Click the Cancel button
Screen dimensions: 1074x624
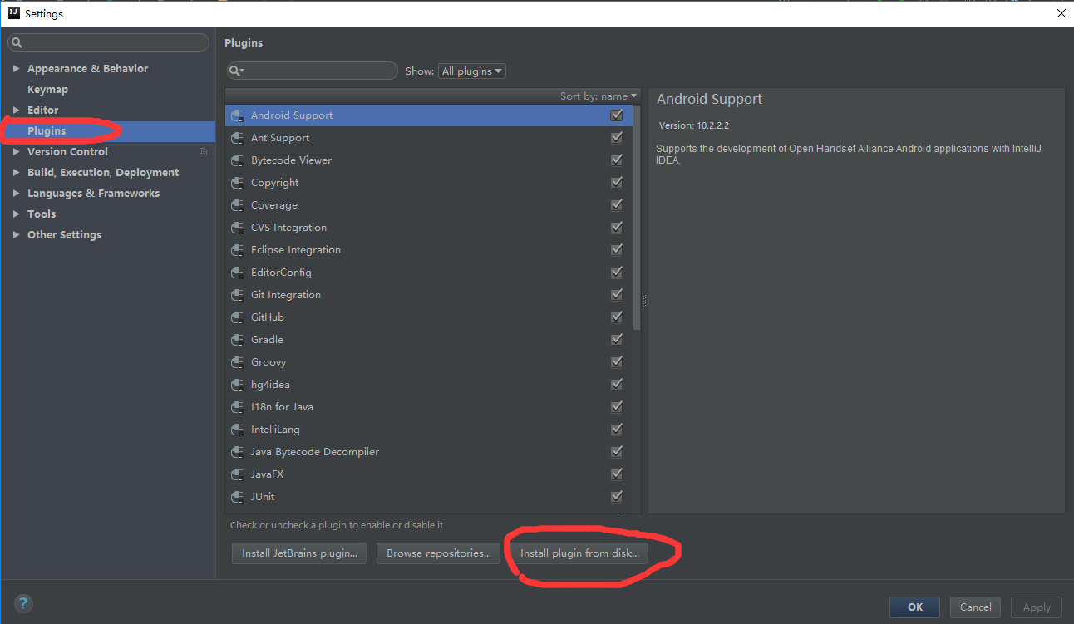click(x=976, y=607)
